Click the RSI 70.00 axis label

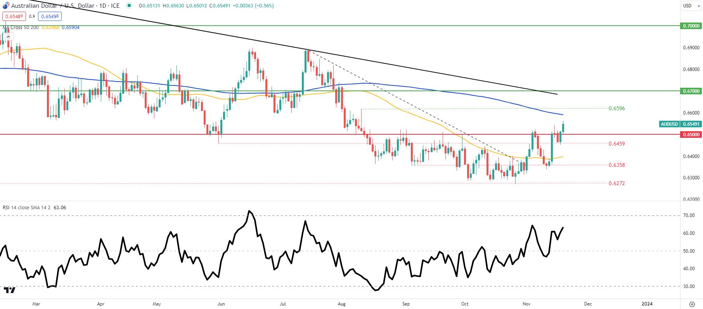point(689,215)
